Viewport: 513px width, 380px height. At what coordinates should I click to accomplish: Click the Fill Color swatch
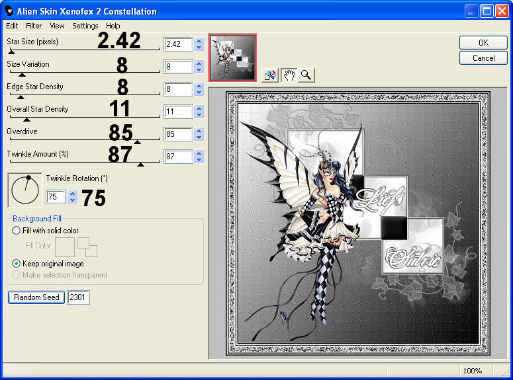tap(65, 247)
